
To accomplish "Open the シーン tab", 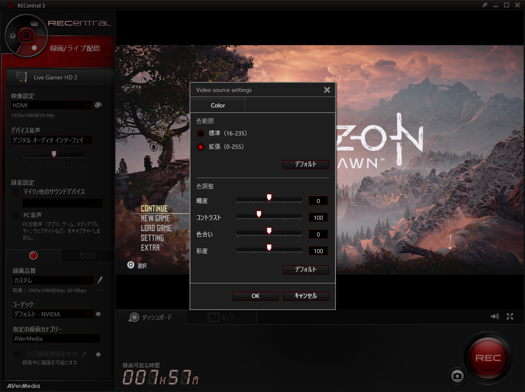I will 221,317.
